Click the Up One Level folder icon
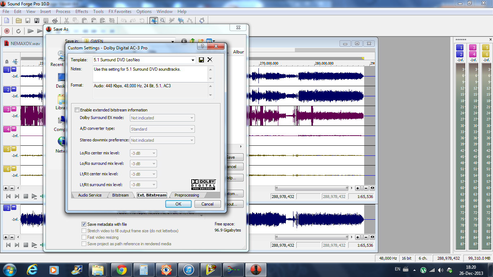 point(192,41)
